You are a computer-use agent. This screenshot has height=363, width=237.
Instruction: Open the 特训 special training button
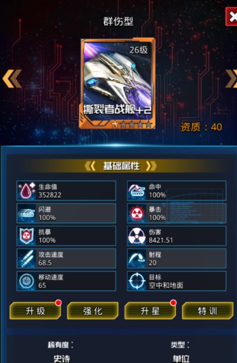pos(208,311)
